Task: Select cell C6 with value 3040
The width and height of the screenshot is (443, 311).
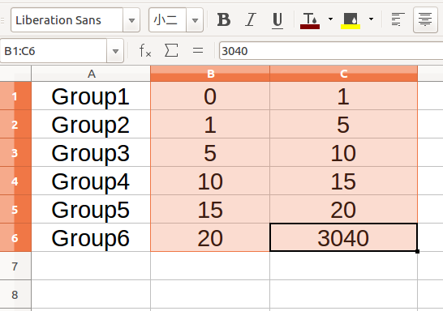Action: click(343, 237)
